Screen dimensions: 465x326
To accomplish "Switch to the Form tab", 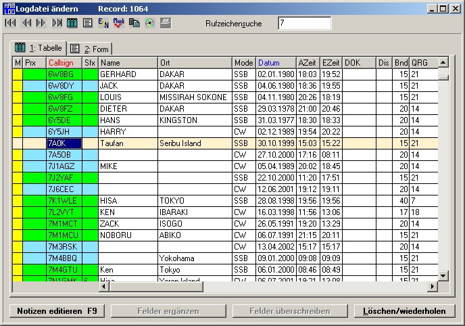I will (91, 49).
